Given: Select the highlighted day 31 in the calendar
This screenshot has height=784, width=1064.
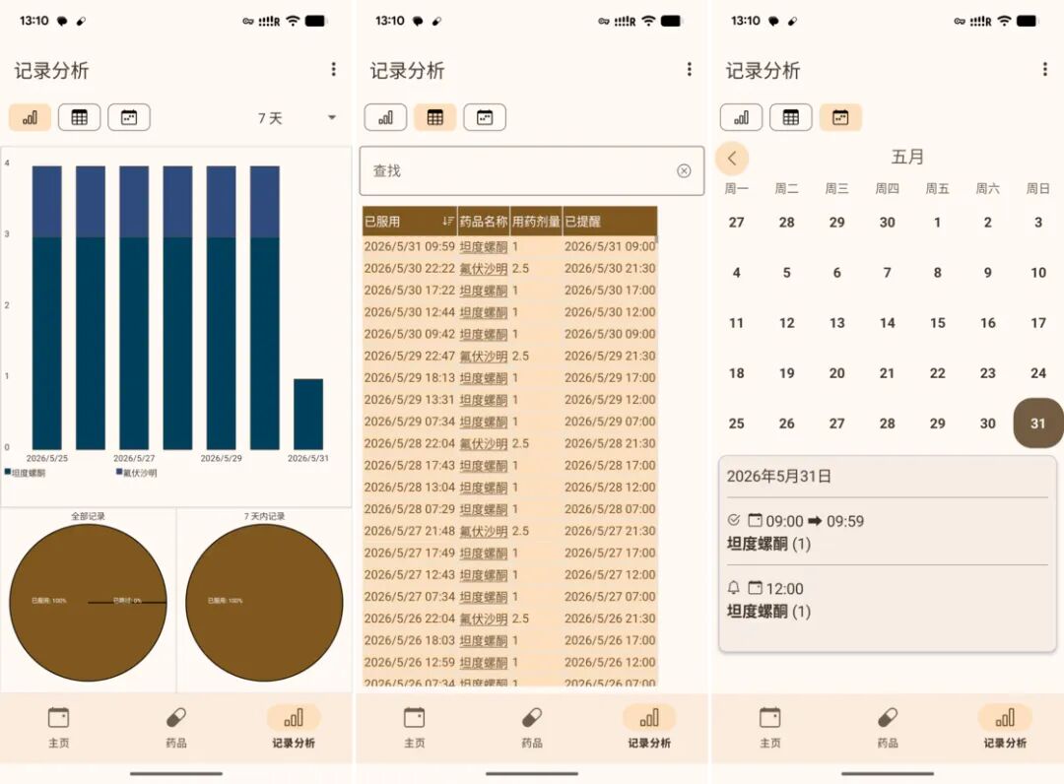Looking at the screenshot, I should point(1038,424).
